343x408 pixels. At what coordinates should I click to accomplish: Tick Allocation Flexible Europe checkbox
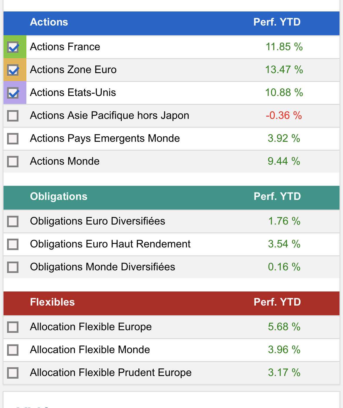[x=13, y=327]
